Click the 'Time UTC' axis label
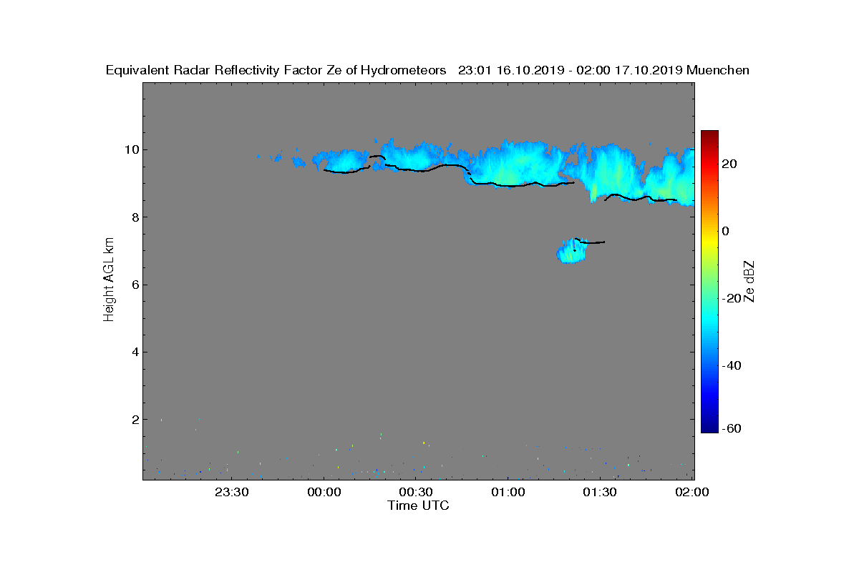 pos(419,506)
